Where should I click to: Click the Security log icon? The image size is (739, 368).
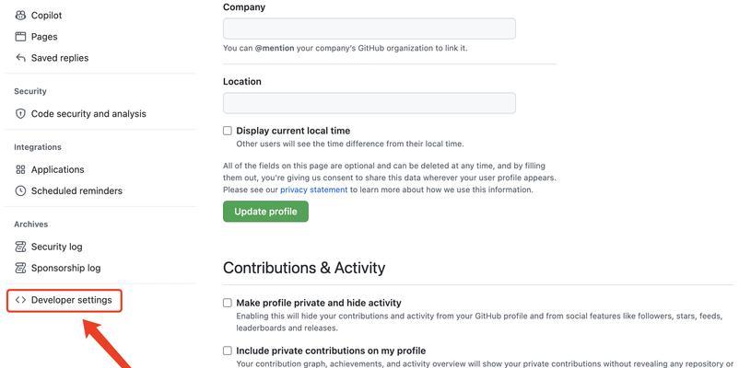20,247
